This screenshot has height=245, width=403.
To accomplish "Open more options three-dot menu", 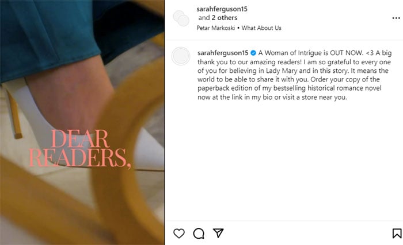I will click(x=396, y=18).
